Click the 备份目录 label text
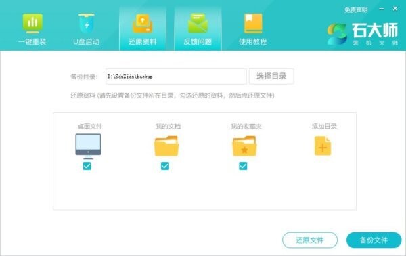 [84, 77]
